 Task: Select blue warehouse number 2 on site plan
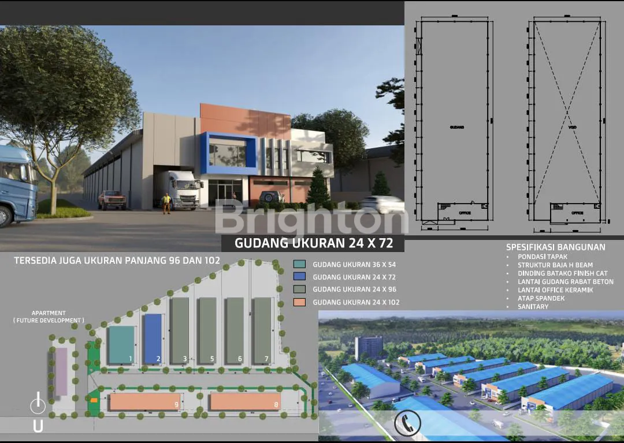coord(153,339)
